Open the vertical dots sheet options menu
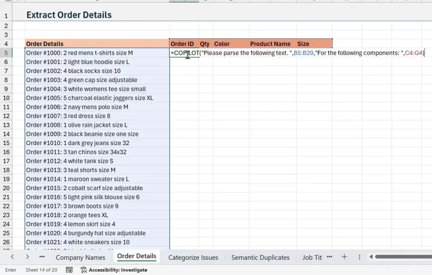The height and width of the screenshot is (275, 432). coord(359,257)
